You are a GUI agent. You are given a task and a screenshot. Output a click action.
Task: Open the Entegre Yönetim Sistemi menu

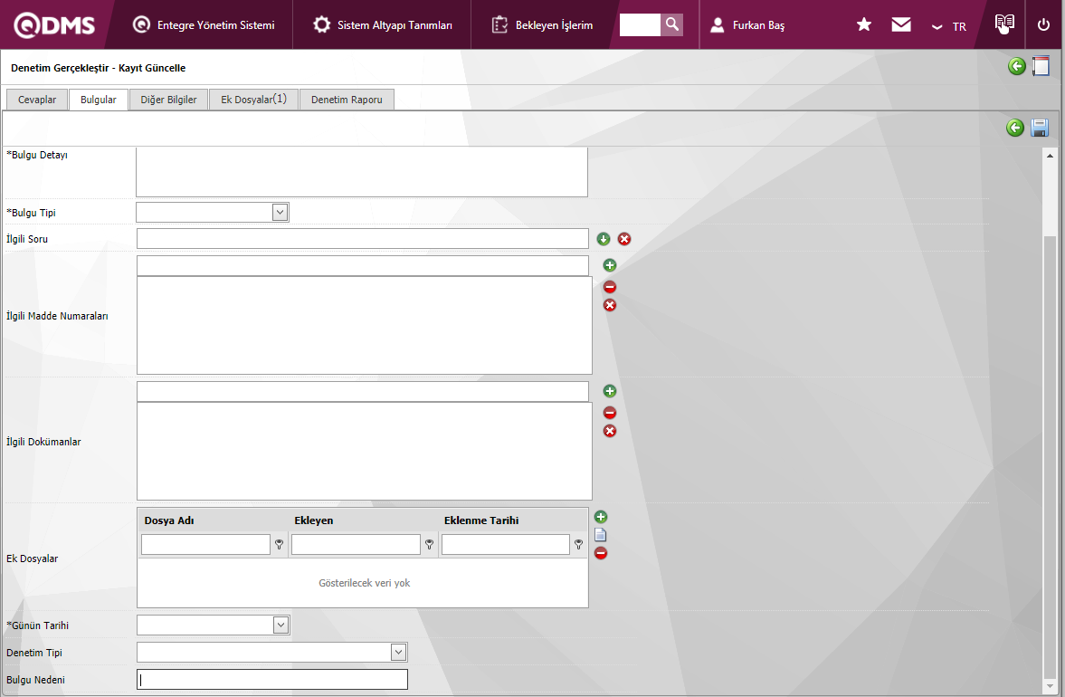[x=204, y=25]
